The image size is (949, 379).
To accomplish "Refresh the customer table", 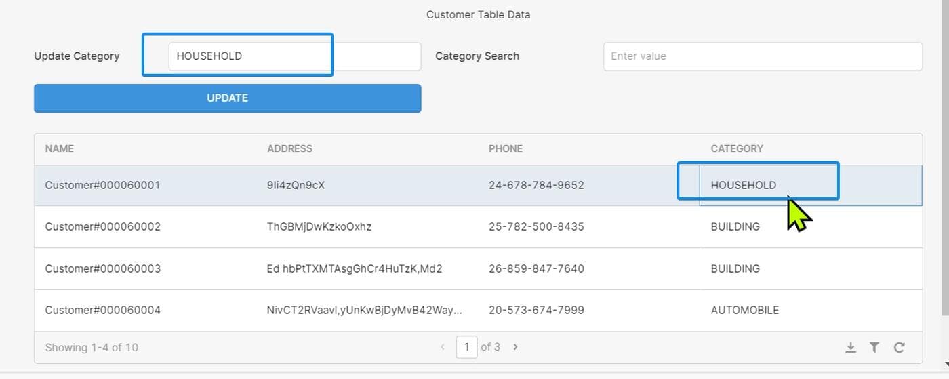I will pos(899,348).
